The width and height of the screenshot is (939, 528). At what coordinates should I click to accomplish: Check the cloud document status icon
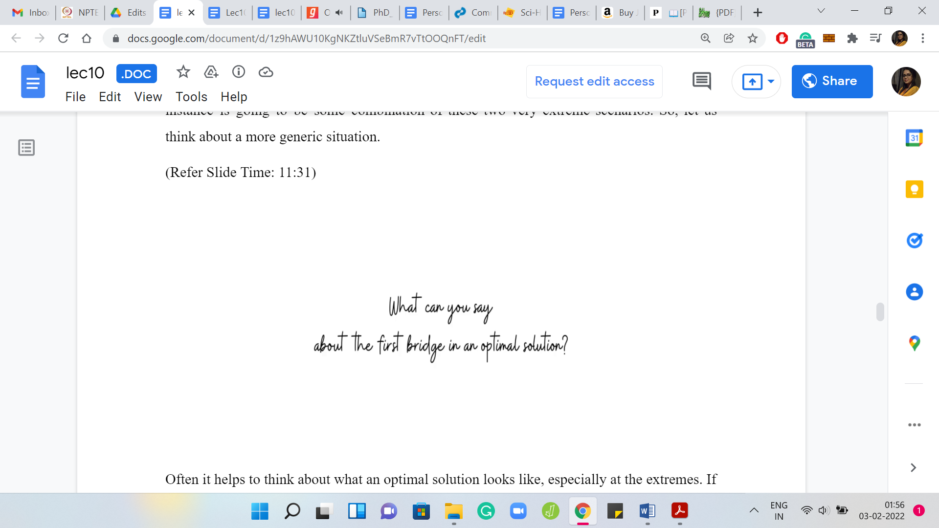[266, 72]
